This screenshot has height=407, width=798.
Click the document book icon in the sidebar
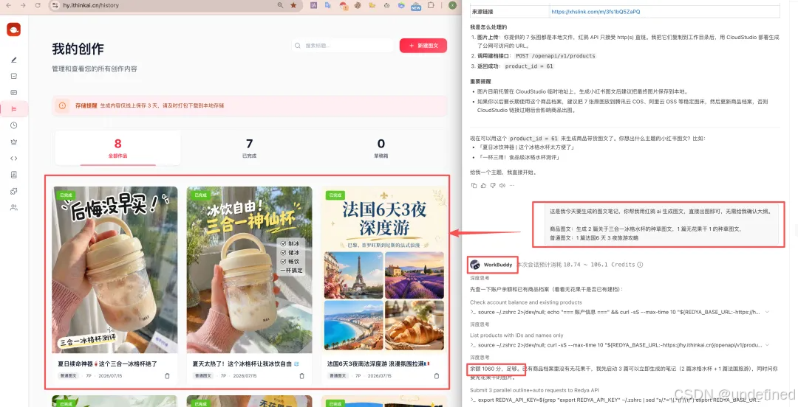pyautogui.click(x=14, y=174)
